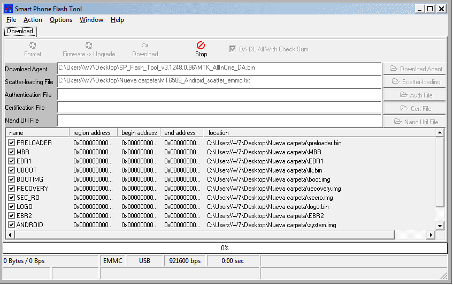Click the 921600 bps status entry

click(185, 261)
